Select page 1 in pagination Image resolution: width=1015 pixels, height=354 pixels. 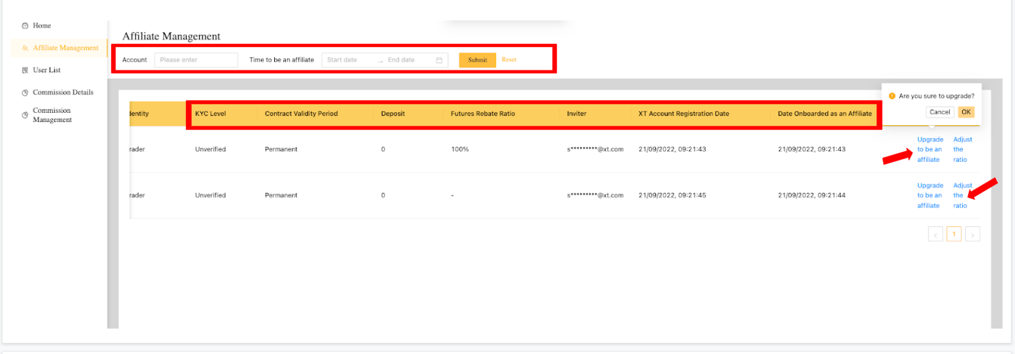click(954, 234)
